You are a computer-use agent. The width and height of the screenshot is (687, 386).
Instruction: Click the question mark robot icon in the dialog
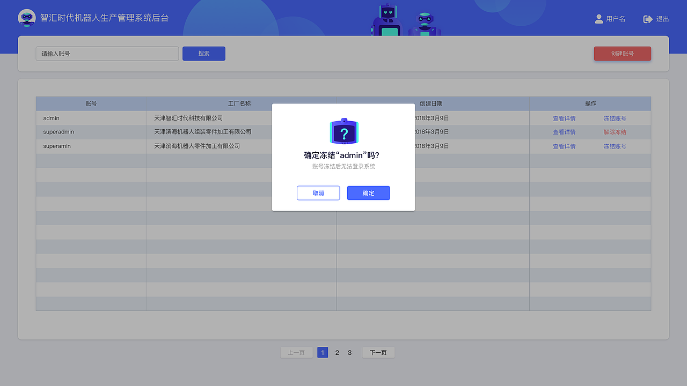coord(343,132)
